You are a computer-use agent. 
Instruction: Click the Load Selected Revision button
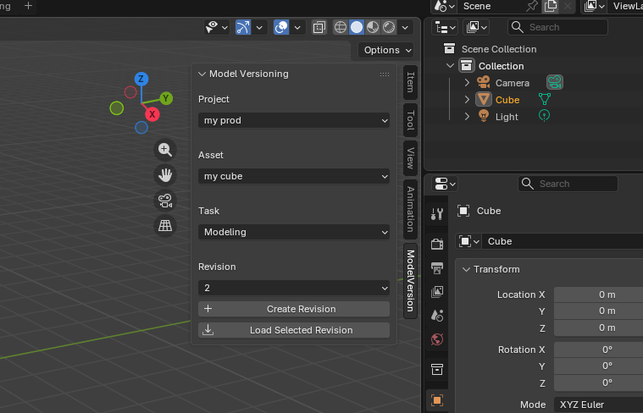point(294,330)
